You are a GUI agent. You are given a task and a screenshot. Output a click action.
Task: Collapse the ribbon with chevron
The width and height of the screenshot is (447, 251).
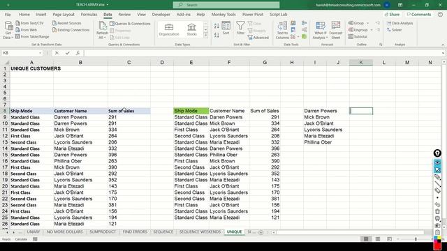coord(443,45)
